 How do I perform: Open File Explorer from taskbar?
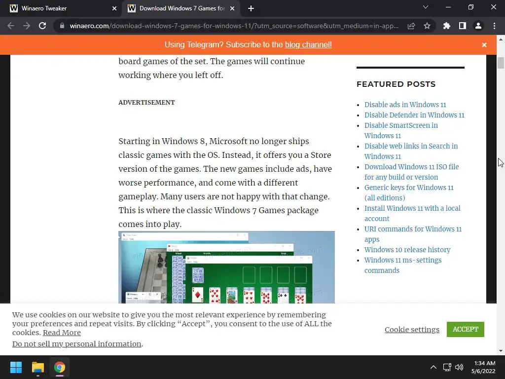pos(37,367)
